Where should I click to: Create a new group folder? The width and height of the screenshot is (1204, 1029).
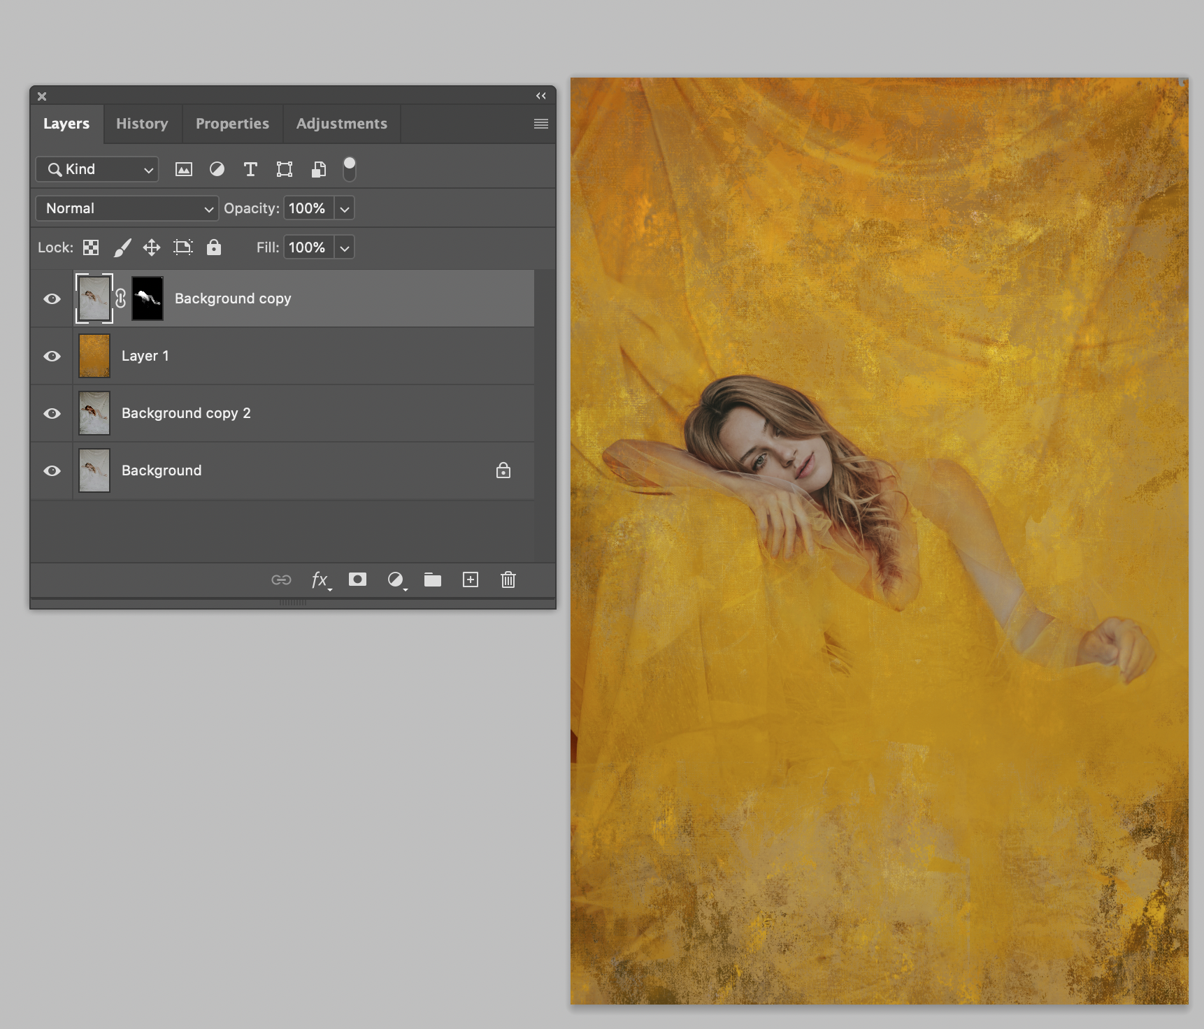(433, 580)
